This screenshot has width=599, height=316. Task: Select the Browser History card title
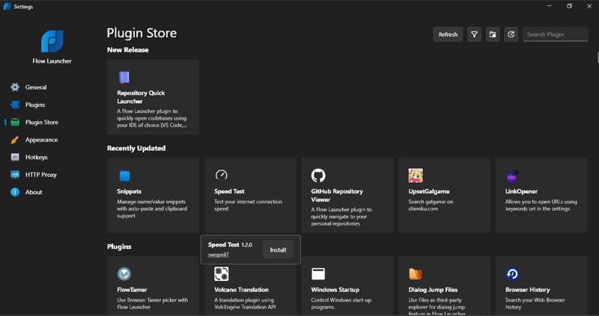528,290
